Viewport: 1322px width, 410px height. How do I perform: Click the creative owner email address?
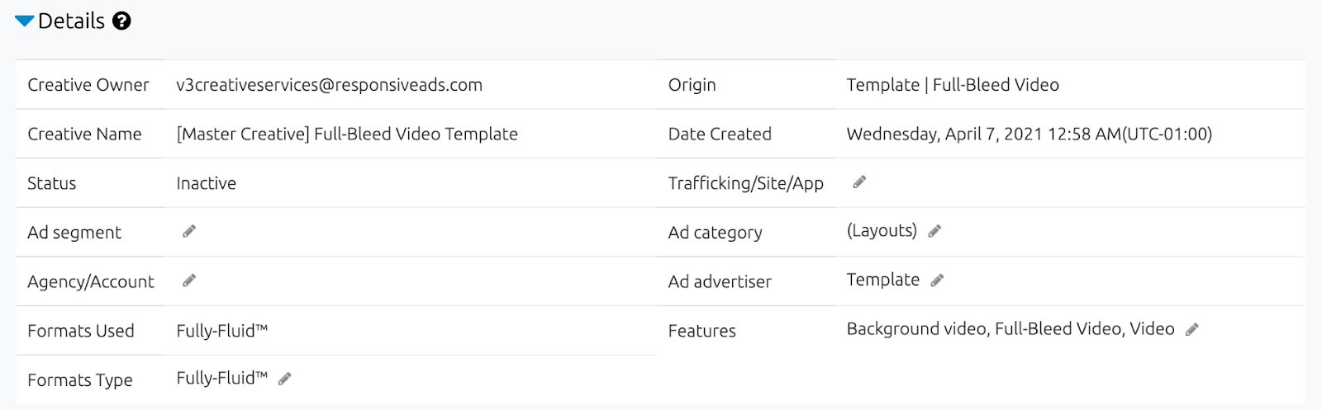(x=329, y=85)
